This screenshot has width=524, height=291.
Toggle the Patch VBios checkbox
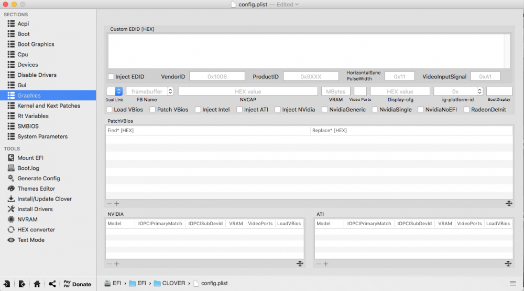[x=152, y=110]
